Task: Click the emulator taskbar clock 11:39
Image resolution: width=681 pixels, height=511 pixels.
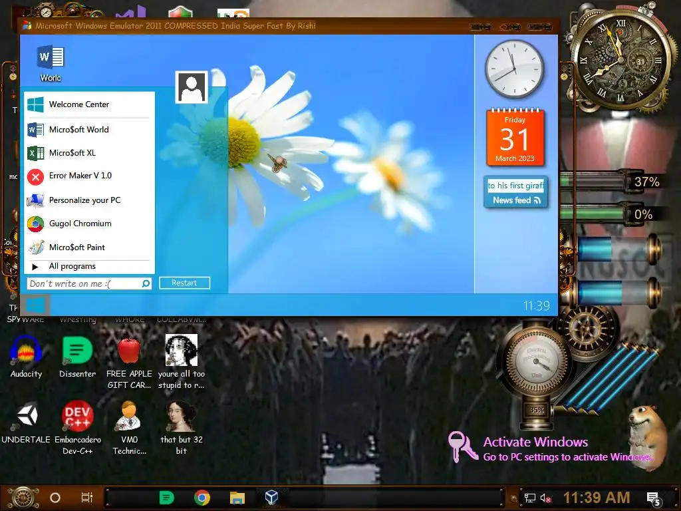Action: [536, 306]
